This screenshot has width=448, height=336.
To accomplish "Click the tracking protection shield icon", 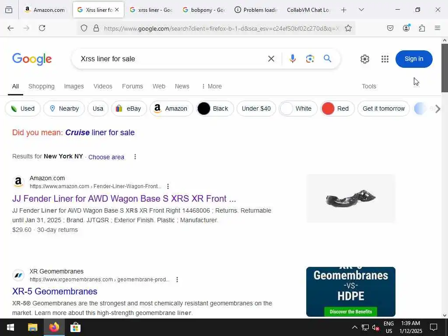I will coord(84,28).
